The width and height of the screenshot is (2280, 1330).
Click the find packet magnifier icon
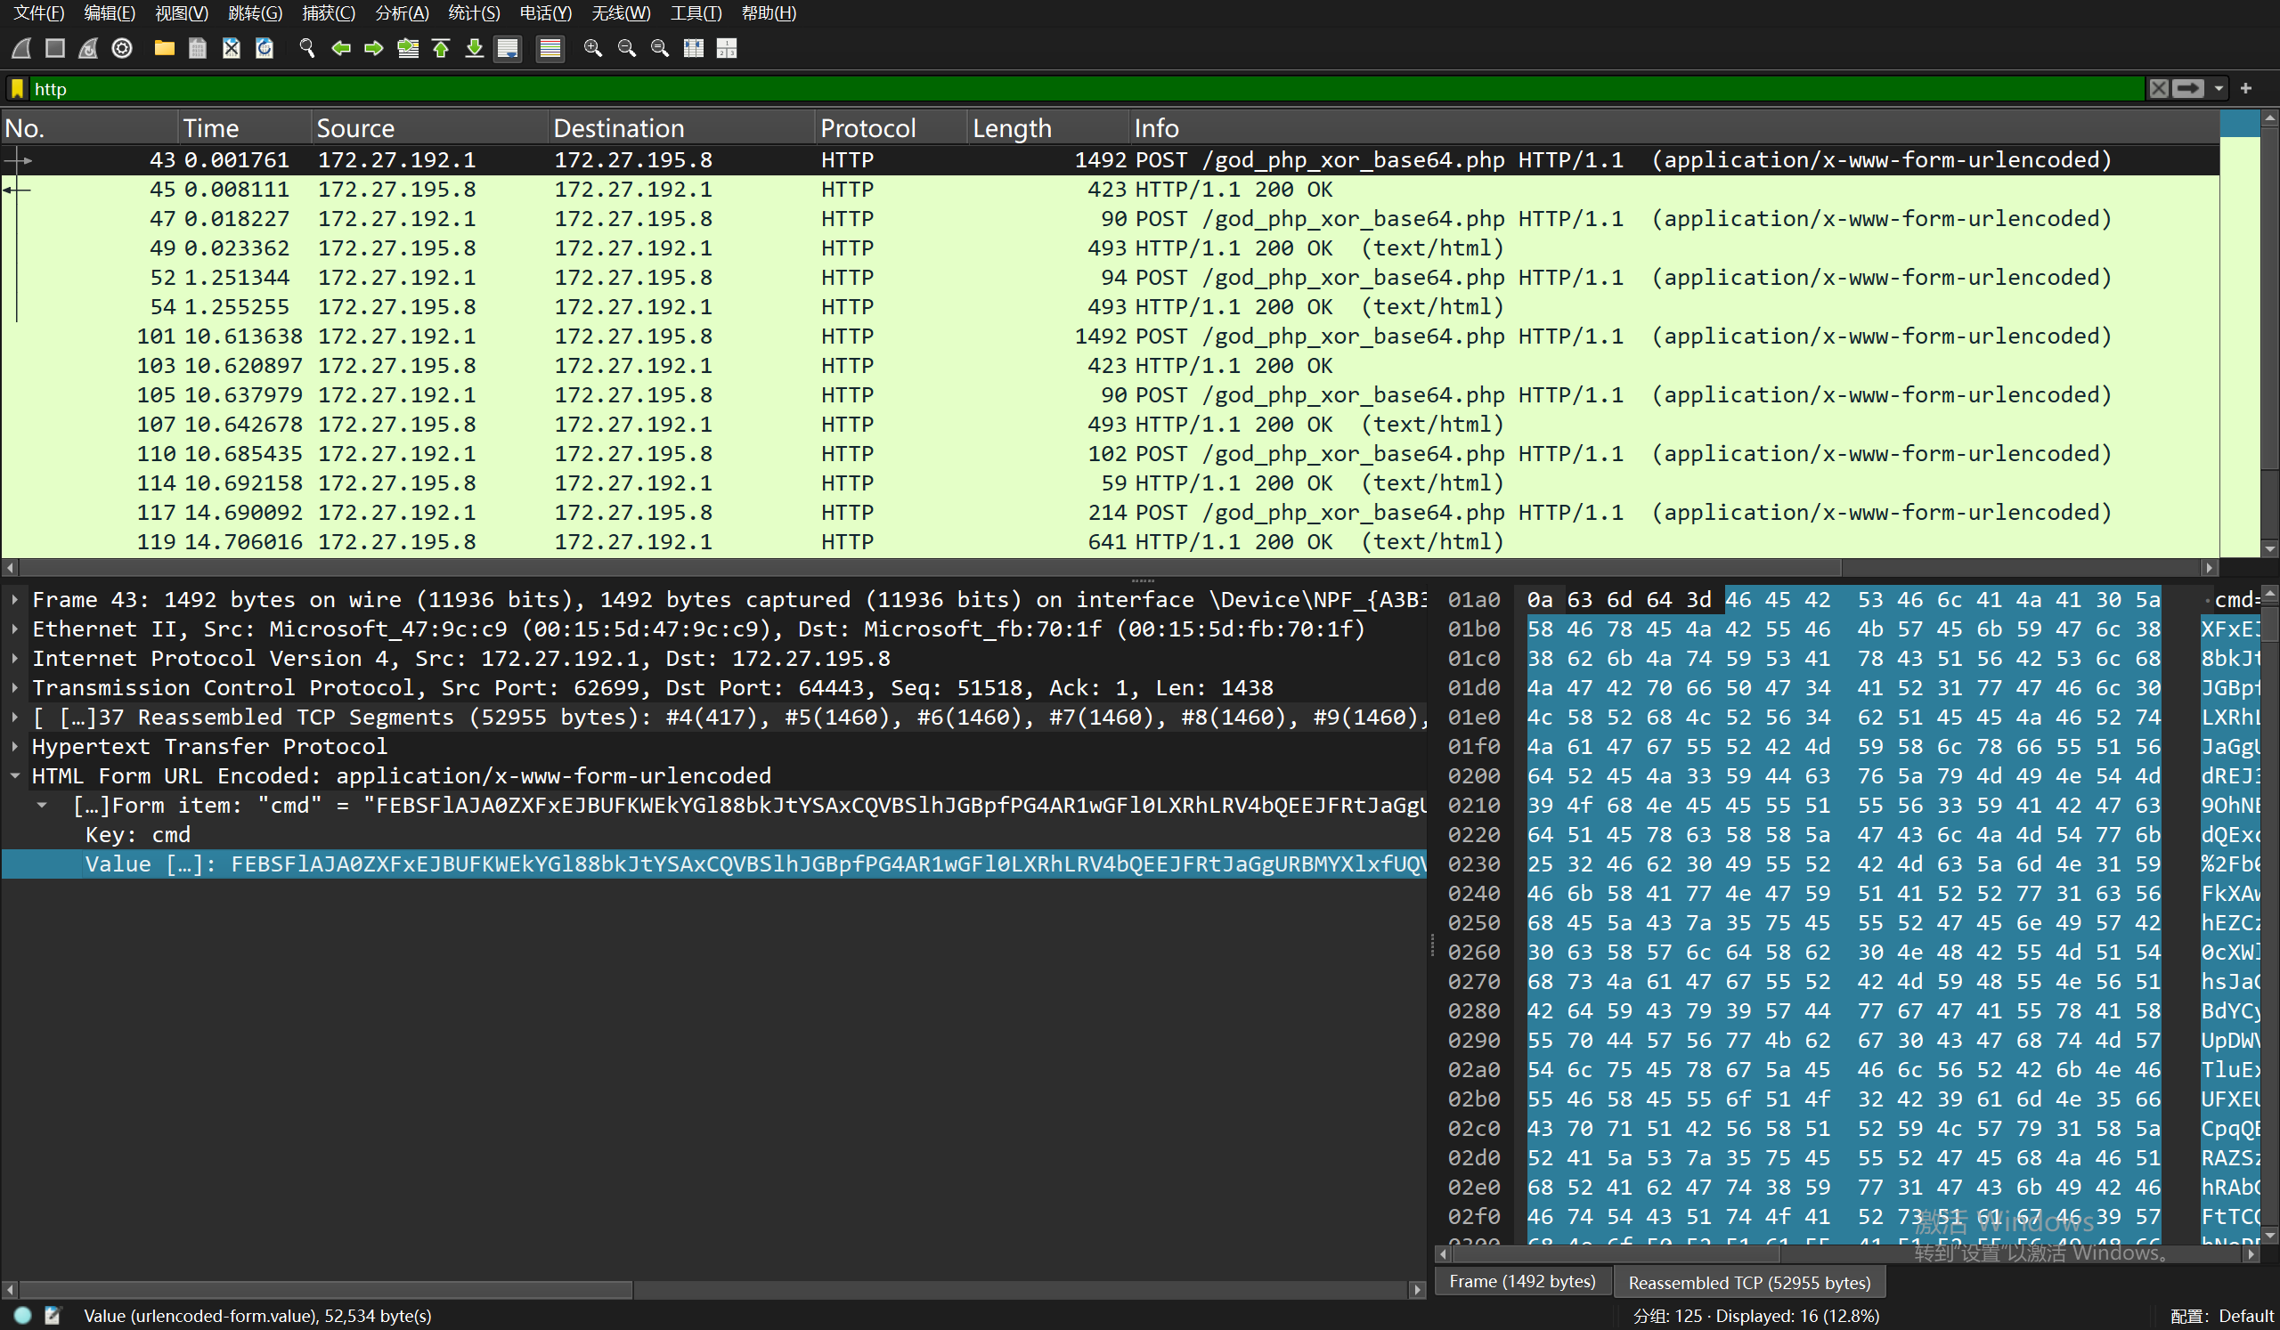click(x=306, y=48)
